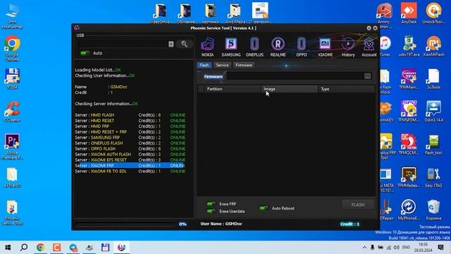This screenshot has height=254, width=451.
Task: Select the Server HMD RESET row
Action: pos(130,121)
